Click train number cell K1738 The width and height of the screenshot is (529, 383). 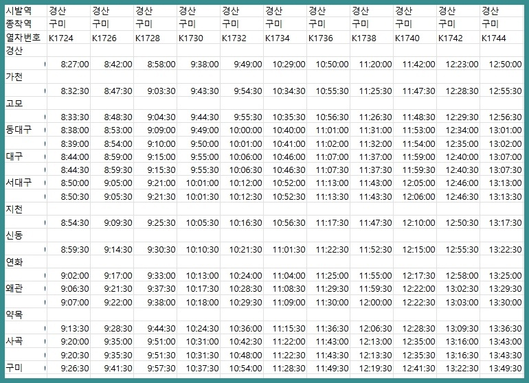(371, 38)
